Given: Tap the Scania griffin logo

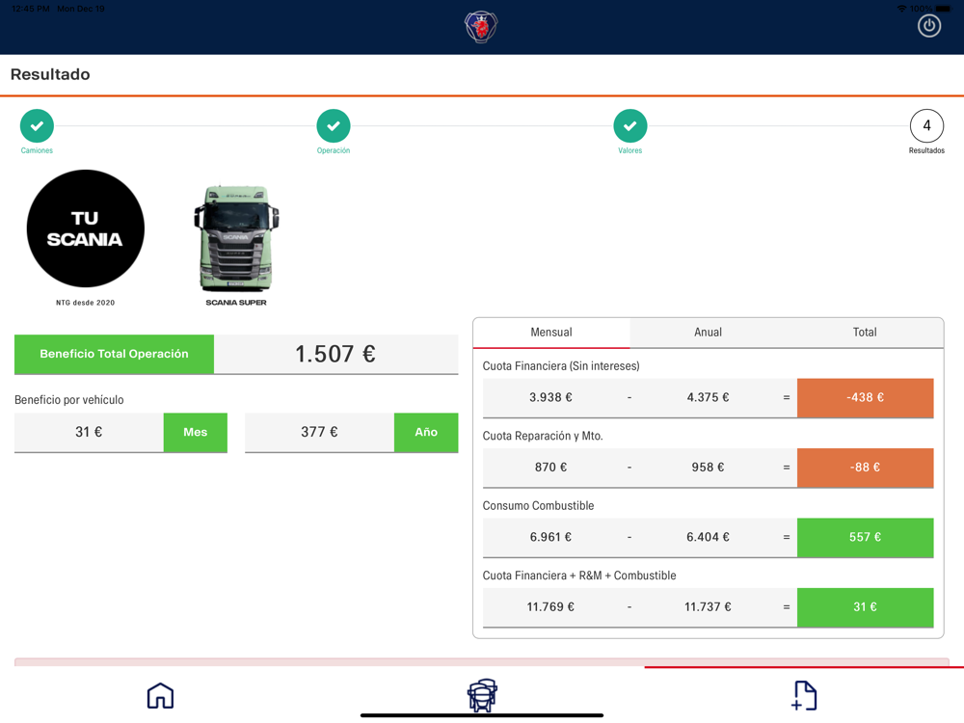Looking at the screenshot, I should [x=481, y=27].
